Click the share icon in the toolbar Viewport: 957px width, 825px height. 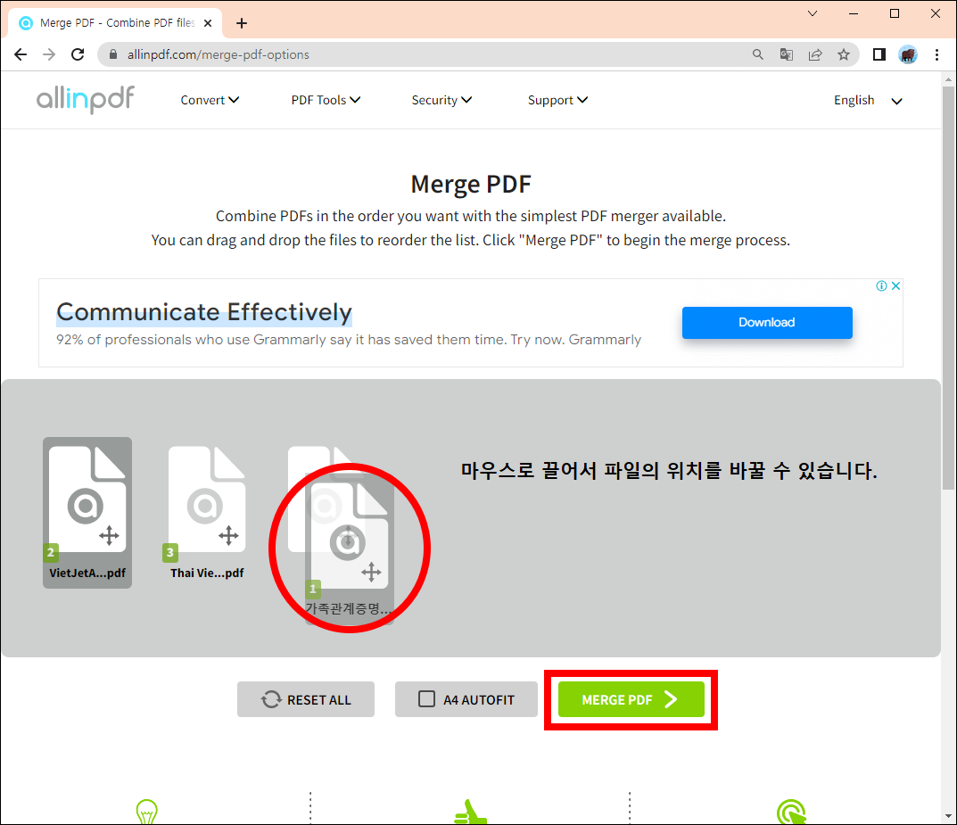814,54
